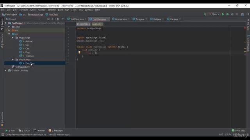
Task: Expand the out folder
Action: (9, 30)
